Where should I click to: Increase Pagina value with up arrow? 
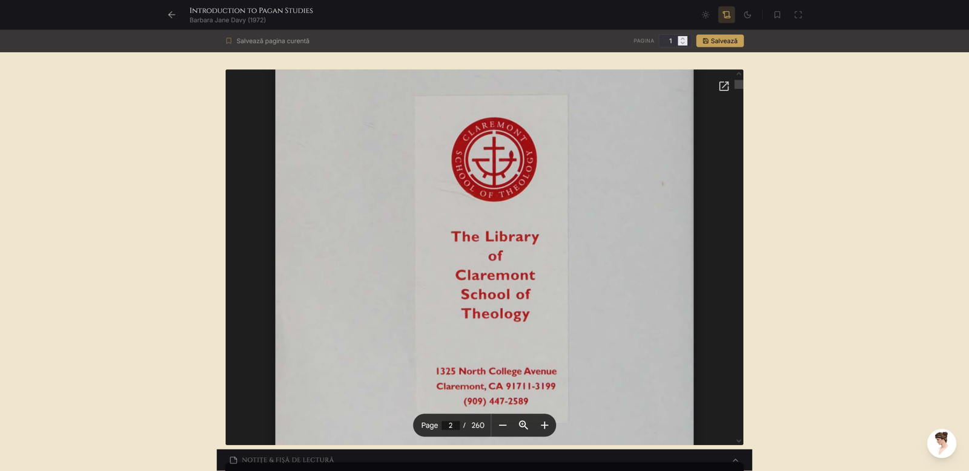coord(683,38)
